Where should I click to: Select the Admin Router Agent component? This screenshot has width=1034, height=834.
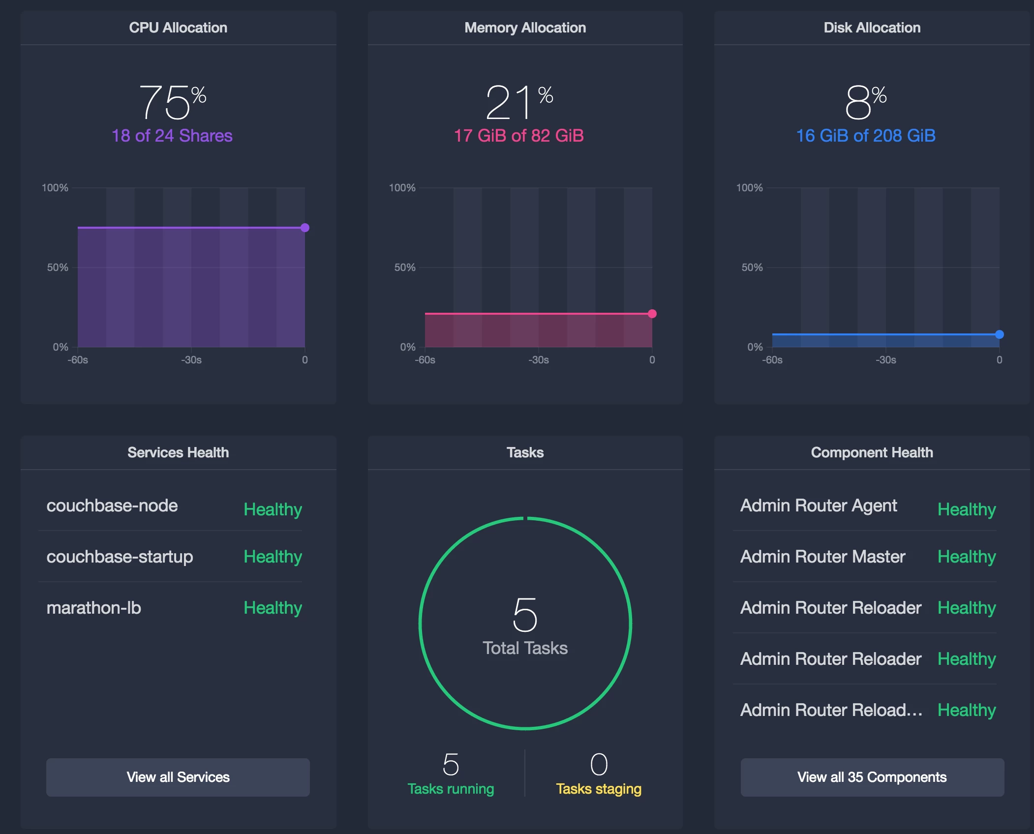pos(865,506)
